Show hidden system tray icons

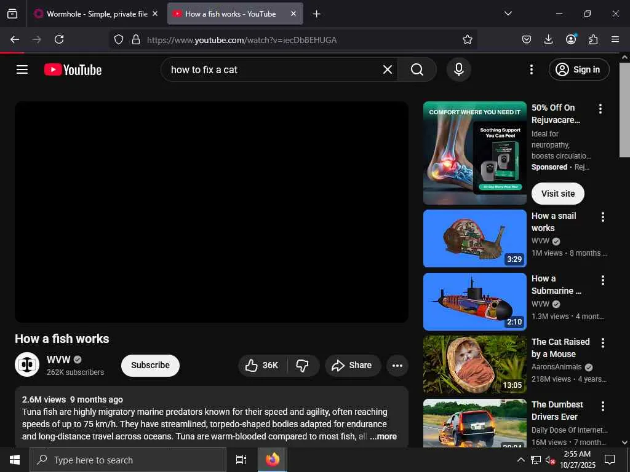[x=520, y=460]
